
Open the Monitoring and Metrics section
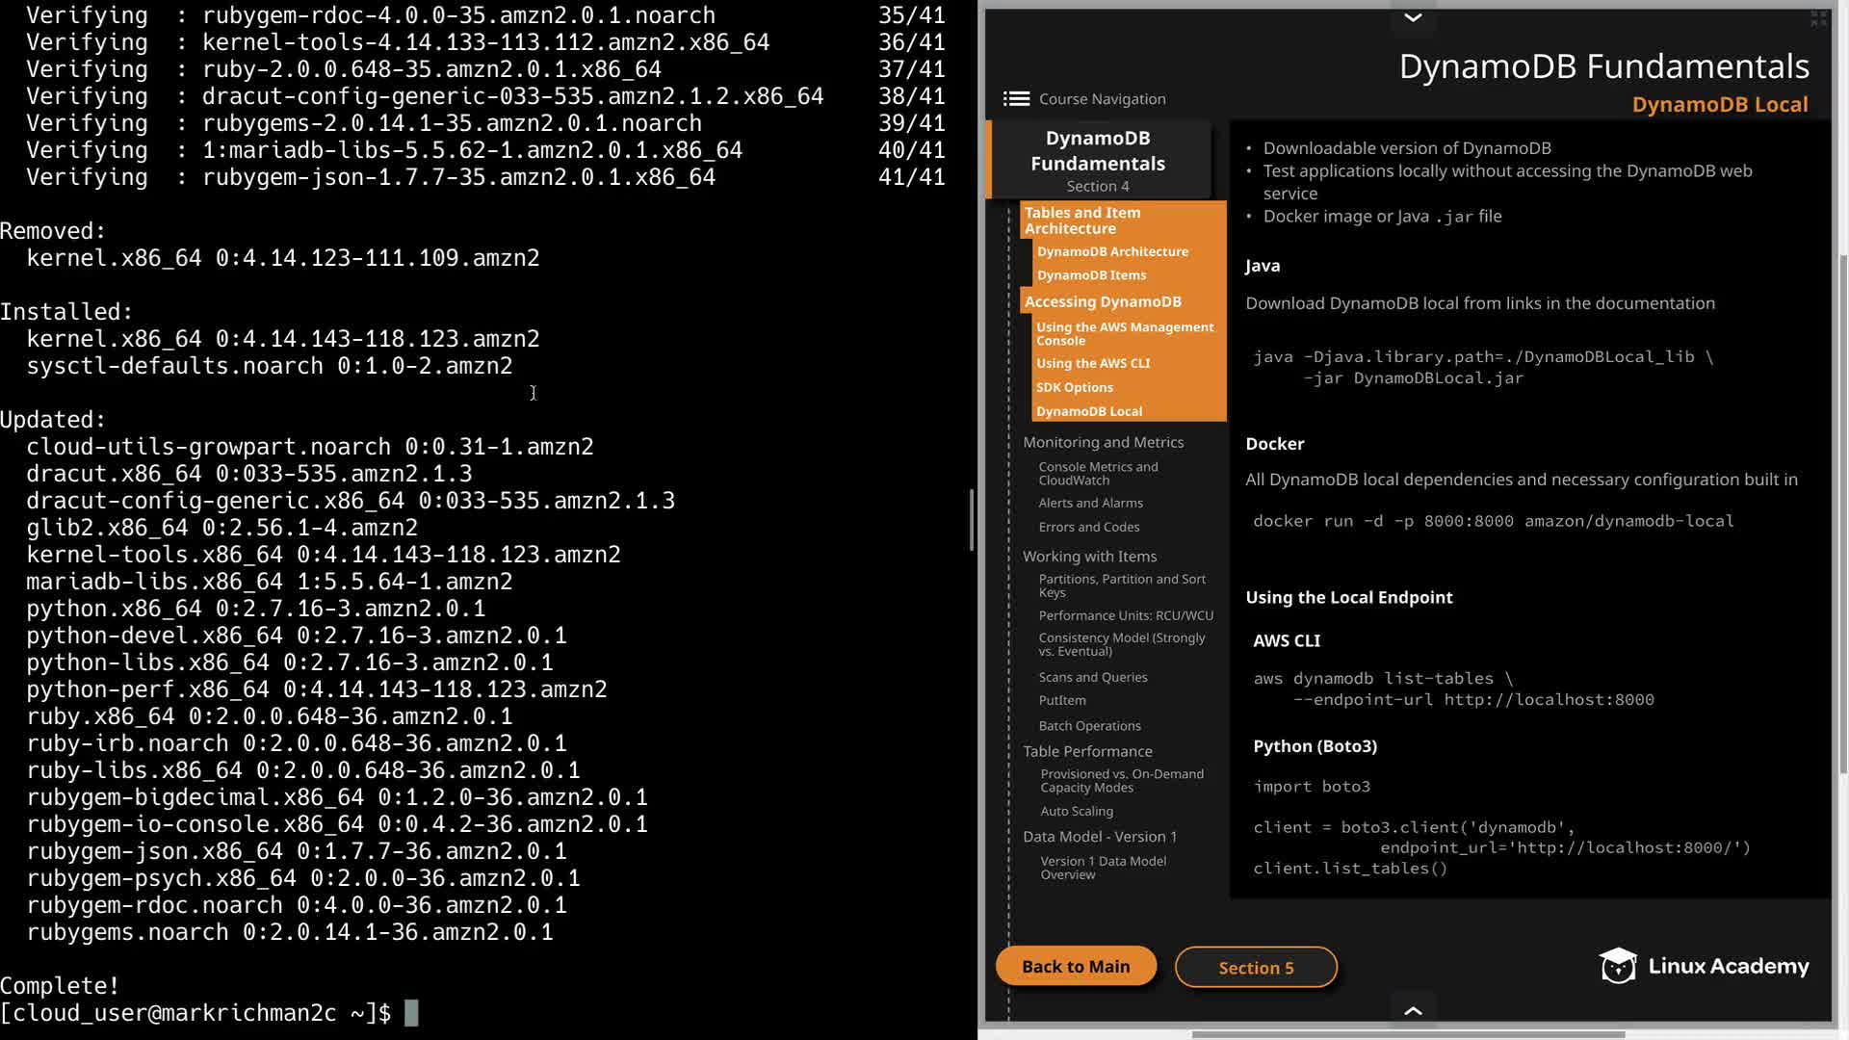[x=1103, y=442]
